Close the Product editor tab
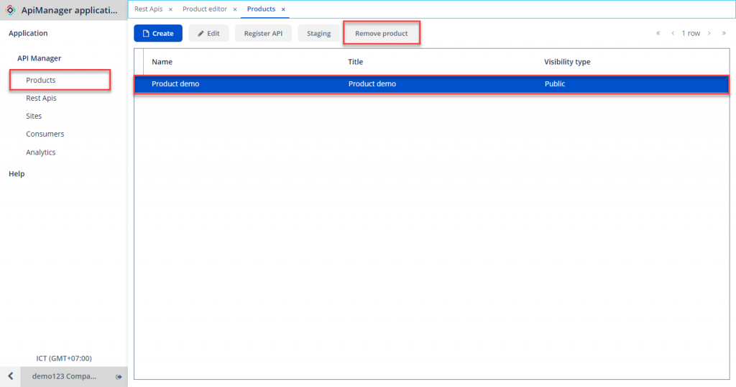 [x=235, y=9]
